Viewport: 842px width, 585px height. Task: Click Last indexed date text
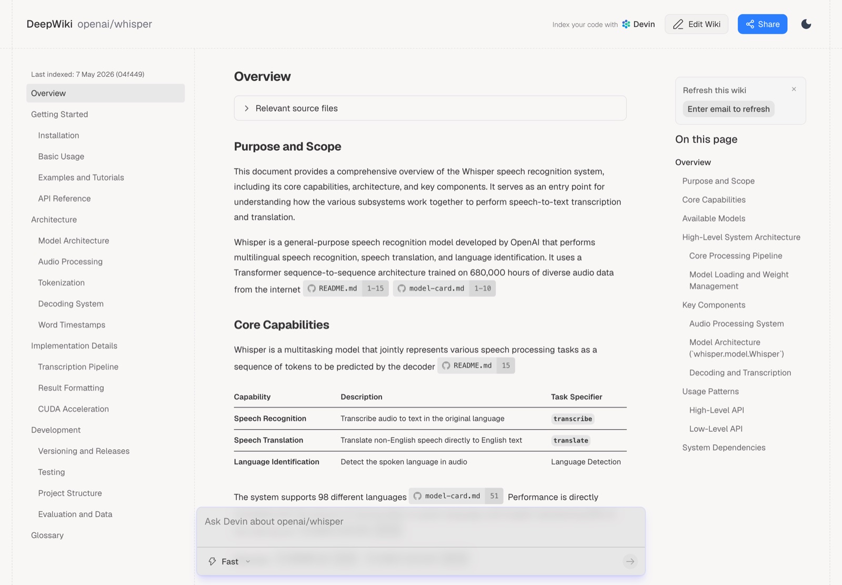click(87, 74)
